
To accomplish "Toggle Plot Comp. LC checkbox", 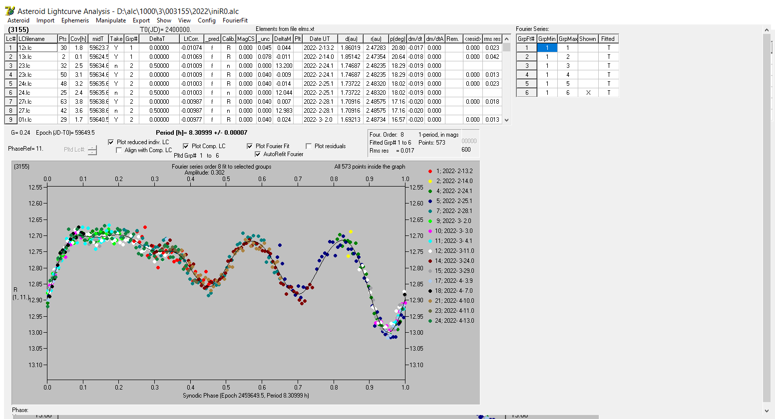I will 186,146.
